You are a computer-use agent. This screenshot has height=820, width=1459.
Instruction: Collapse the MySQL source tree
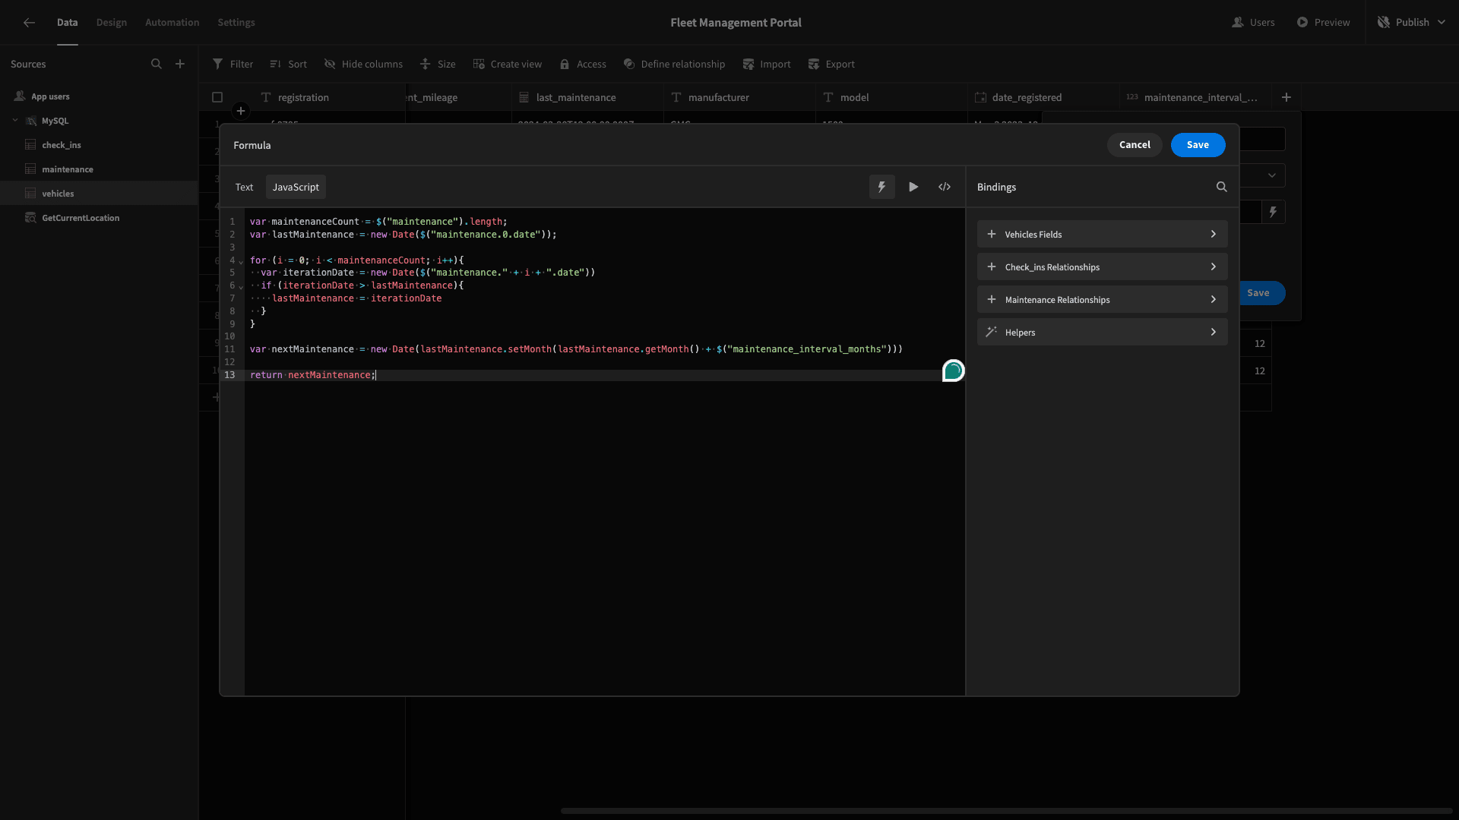pyautogui.click(x=15, y=120)
